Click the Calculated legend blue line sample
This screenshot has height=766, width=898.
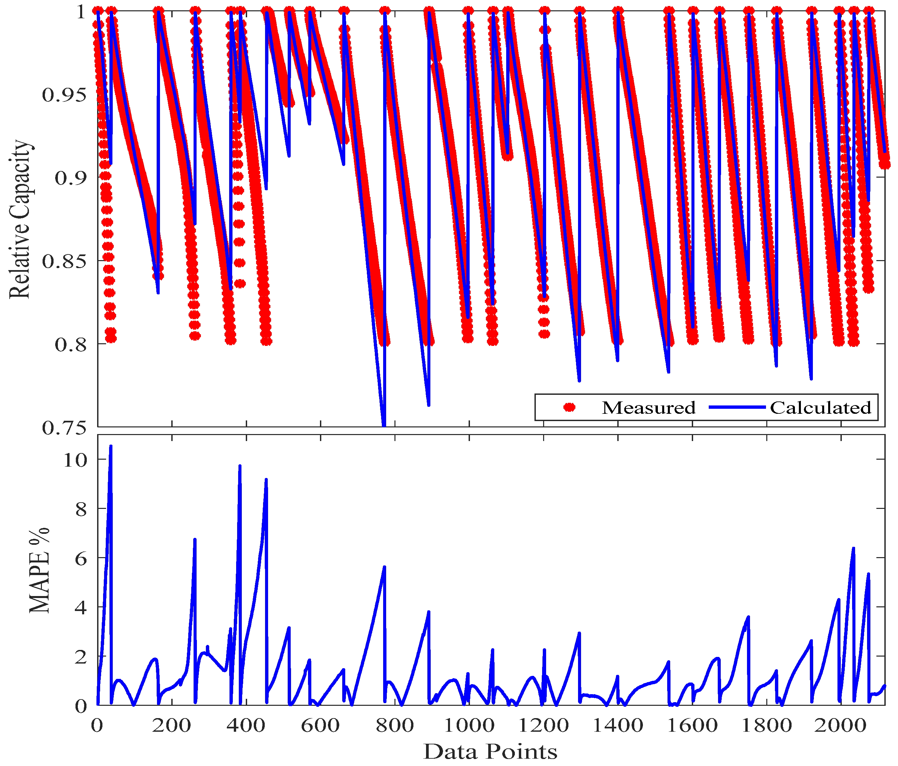click(x=737, y=407)
